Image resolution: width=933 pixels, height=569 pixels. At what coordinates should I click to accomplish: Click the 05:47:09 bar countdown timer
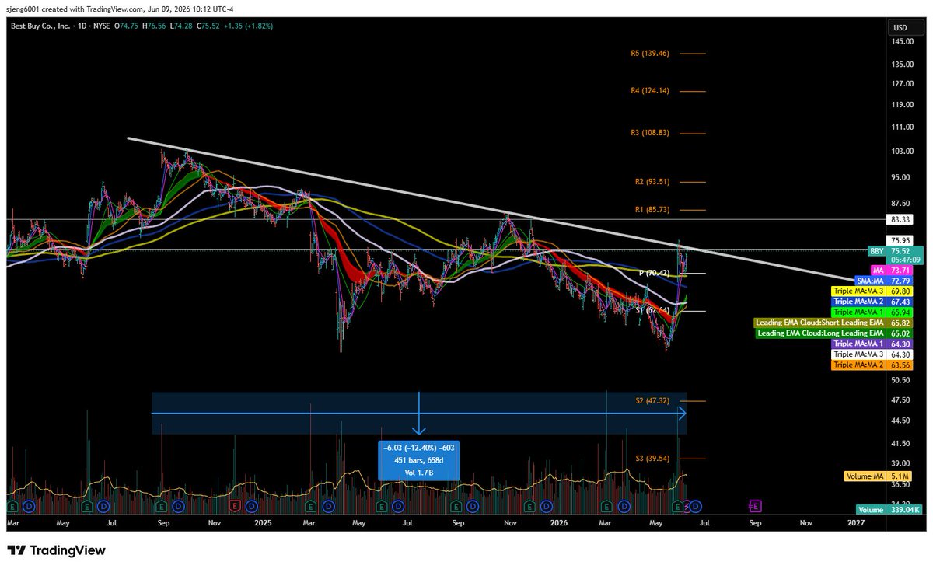click(x=906, y=260)
